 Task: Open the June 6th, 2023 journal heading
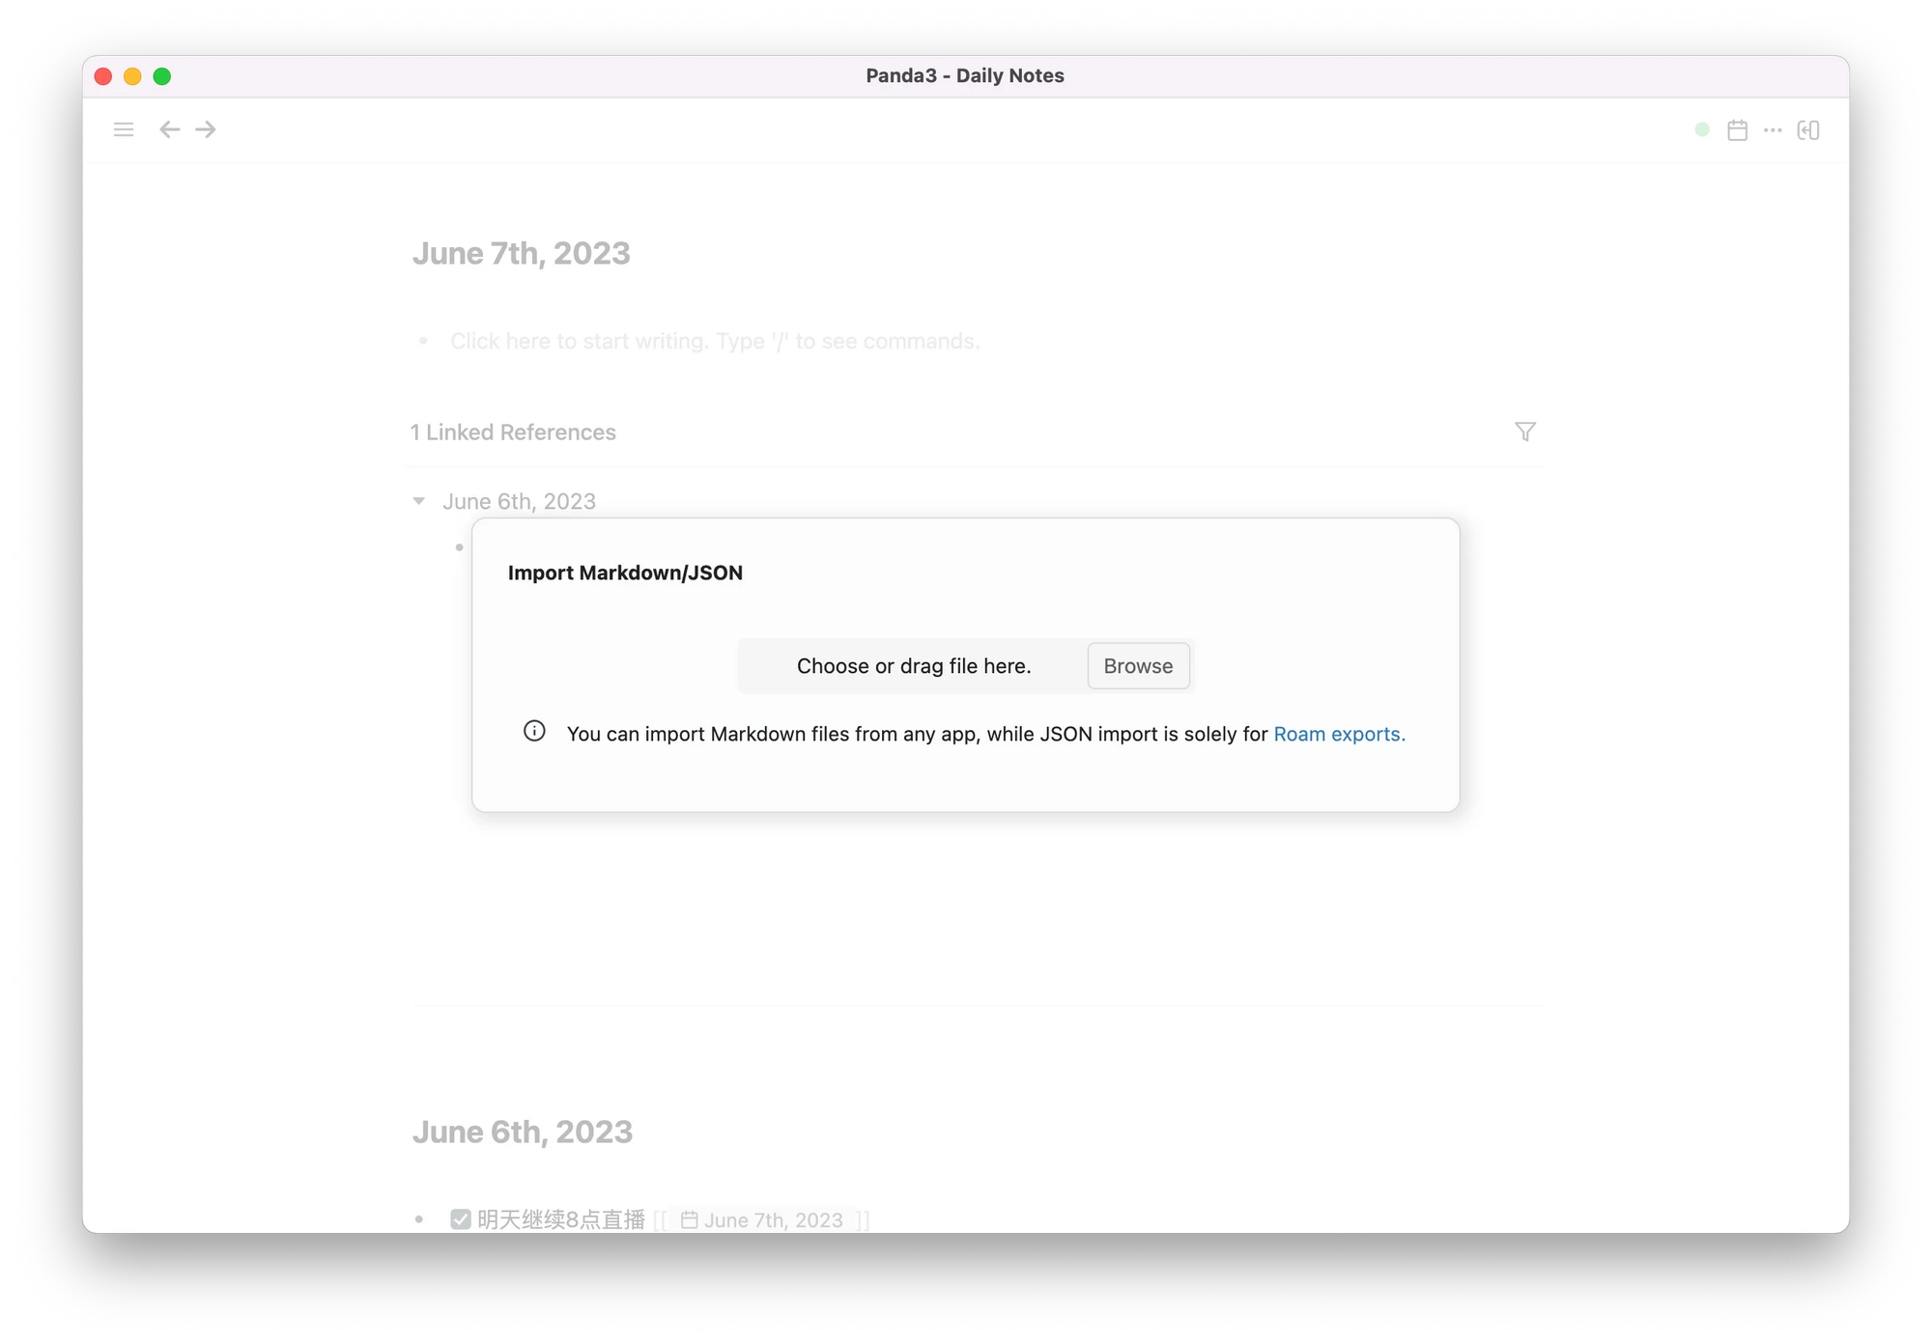coord(523,1132)
